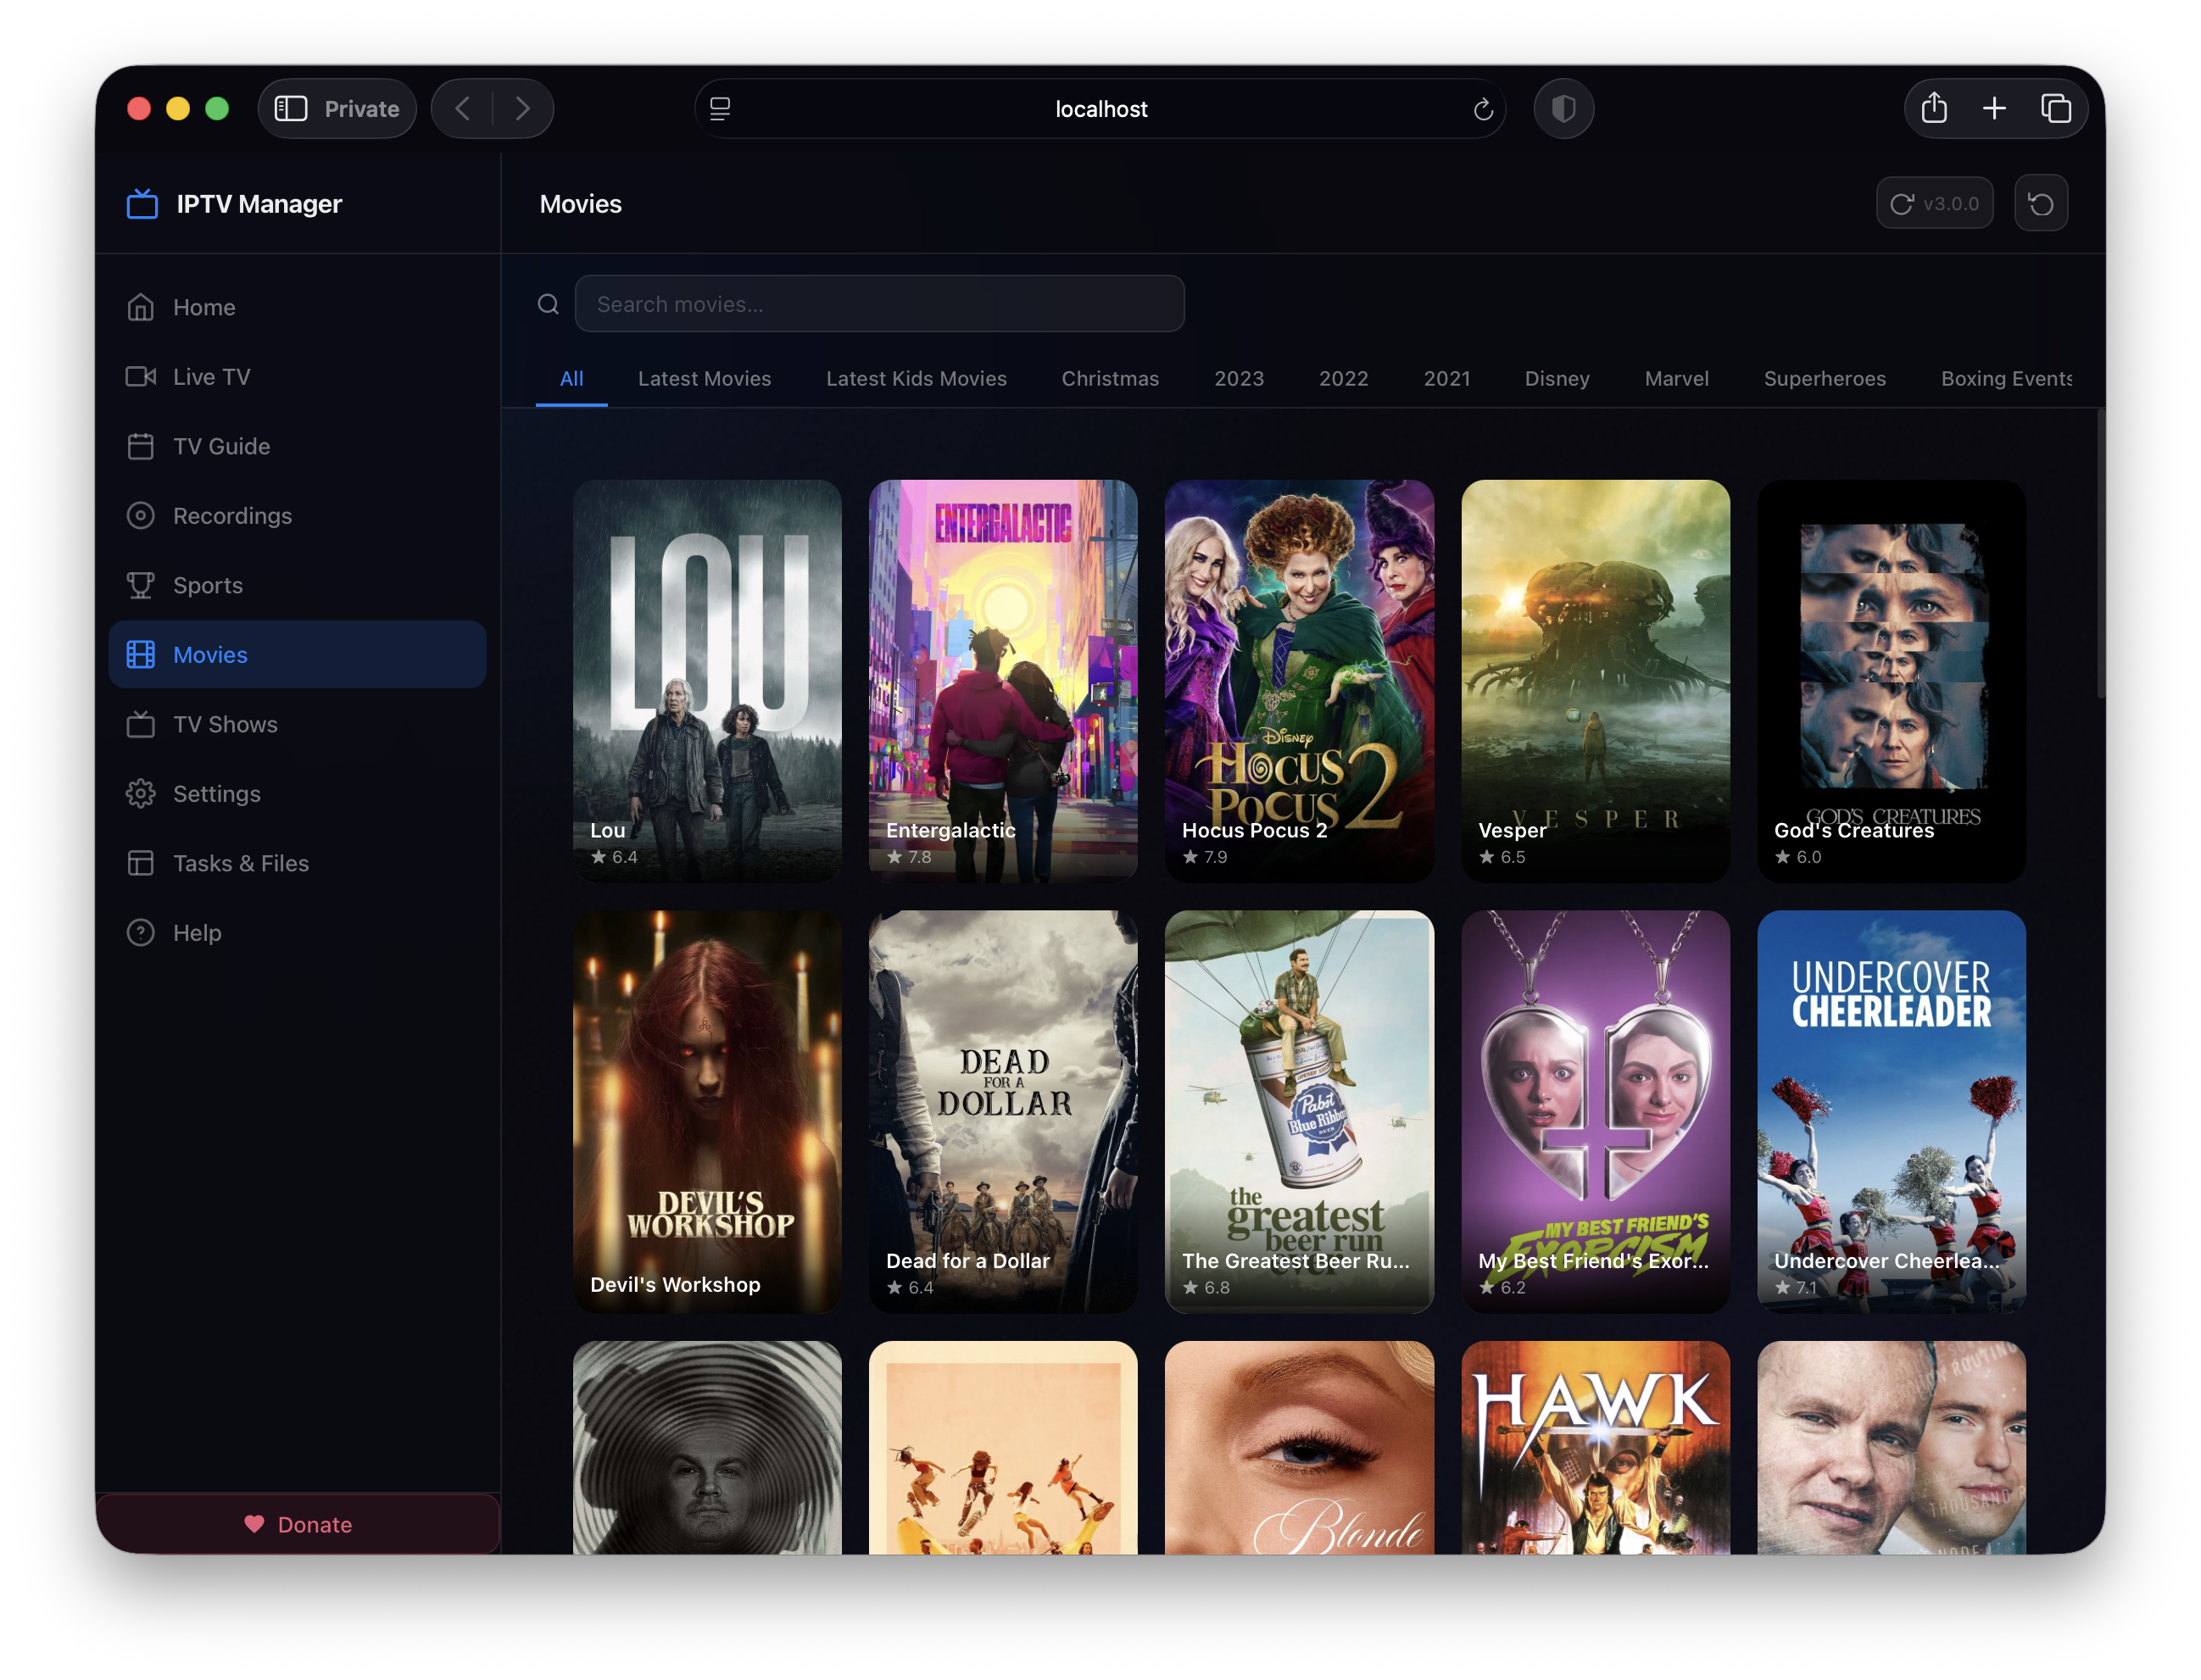This screenshot has height=1680, width=2201.
Task: Open the Undercover Cheerleader poster
Action: [x=1891, y=1111]
